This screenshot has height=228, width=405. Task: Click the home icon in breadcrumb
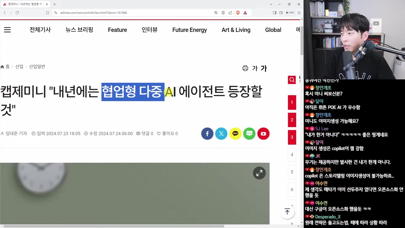(x=2, y=67)
